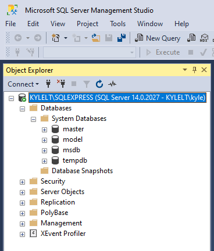Refresh Object Explorer with the refresh icon
214x251 pixels.
99,84
